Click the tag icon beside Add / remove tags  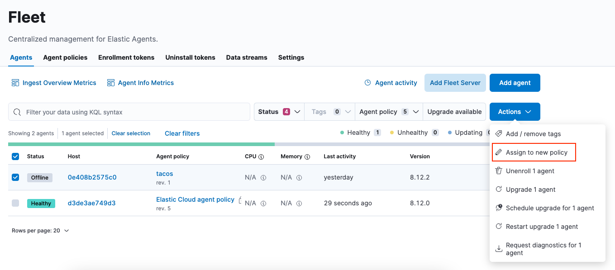click(x=499, y=133)
